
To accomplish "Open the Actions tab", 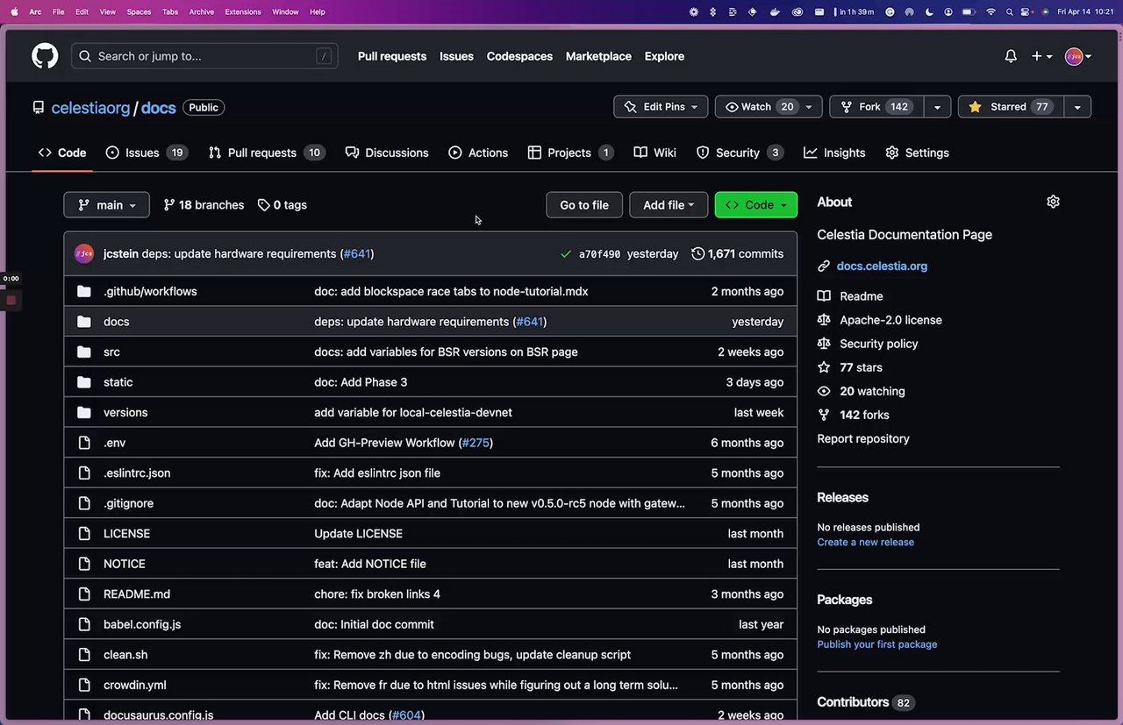I will pos(478,153).
